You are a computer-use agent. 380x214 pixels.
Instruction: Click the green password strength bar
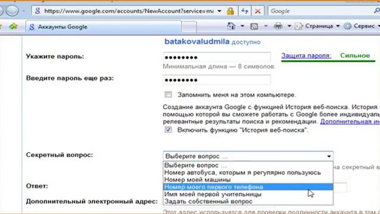pos(328,61)
